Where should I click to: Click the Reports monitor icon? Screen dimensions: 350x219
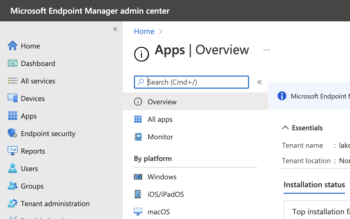(x=13, y=151)
